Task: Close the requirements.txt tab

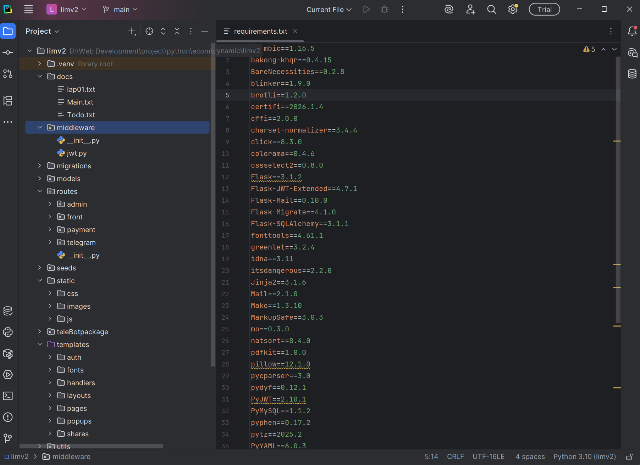Action: [295, 32]
